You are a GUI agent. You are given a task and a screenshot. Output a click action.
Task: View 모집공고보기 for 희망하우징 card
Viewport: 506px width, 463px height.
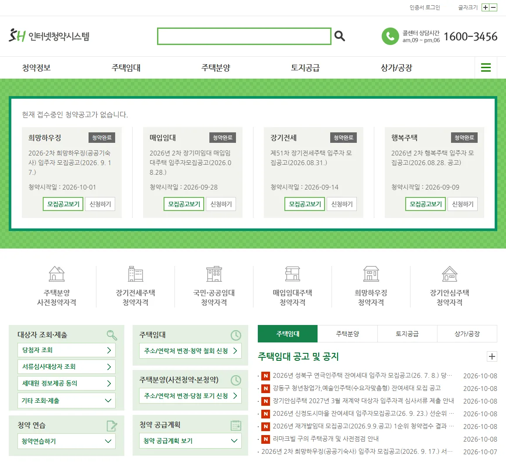63,204
